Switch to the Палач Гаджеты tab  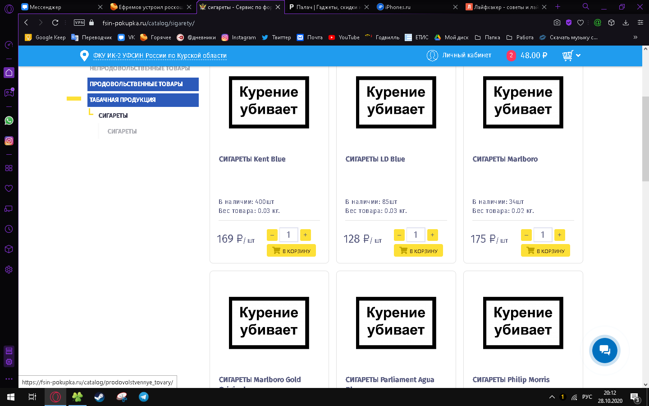tap(329, 7)
